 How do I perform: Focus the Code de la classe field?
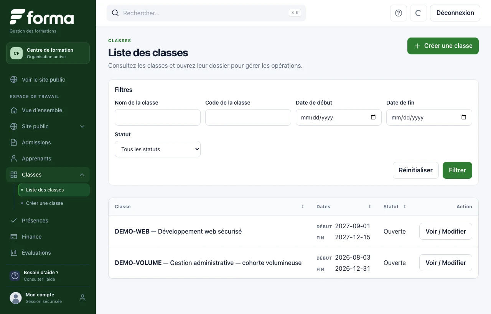click(248, 117)
